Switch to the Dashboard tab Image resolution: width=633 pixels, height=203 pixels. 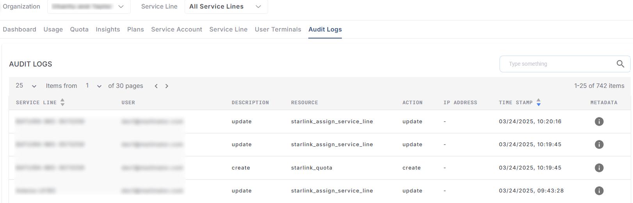(x=20, y=30)
